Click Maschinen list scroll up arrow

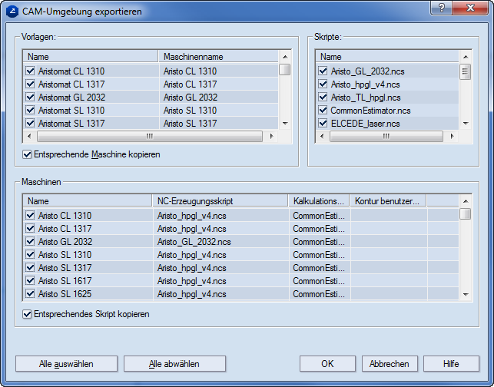point(466,201)
